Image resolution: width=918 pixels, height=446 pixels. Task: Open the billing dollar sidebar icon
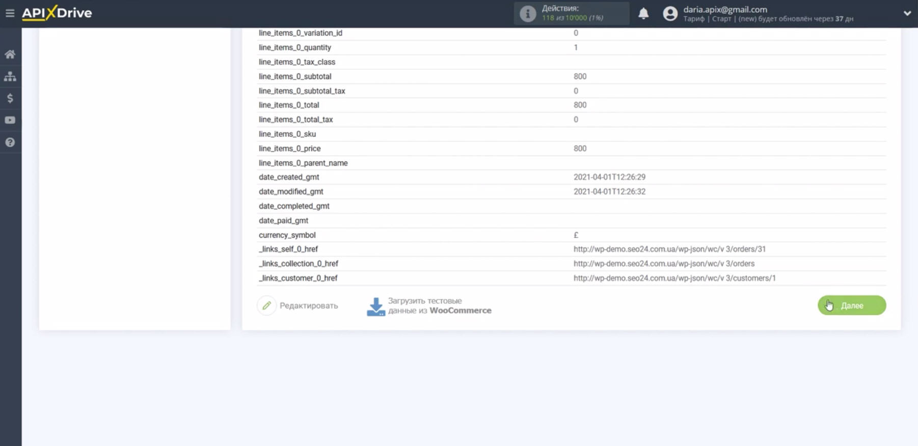(x=10, y=98)
